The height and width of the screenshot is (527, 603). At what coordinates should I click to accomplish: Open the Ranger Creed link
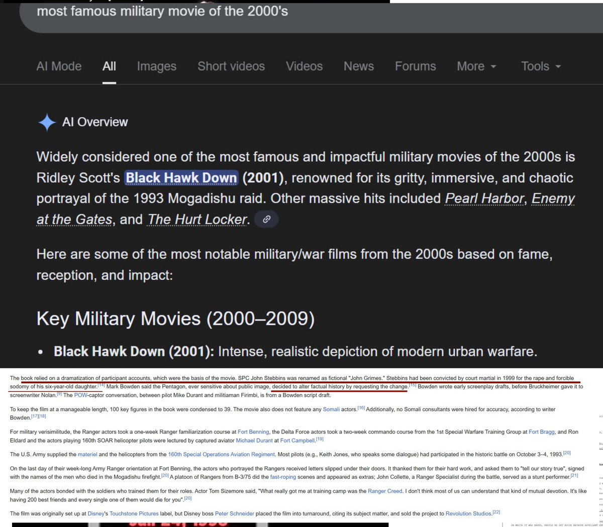tap(385, 491)
